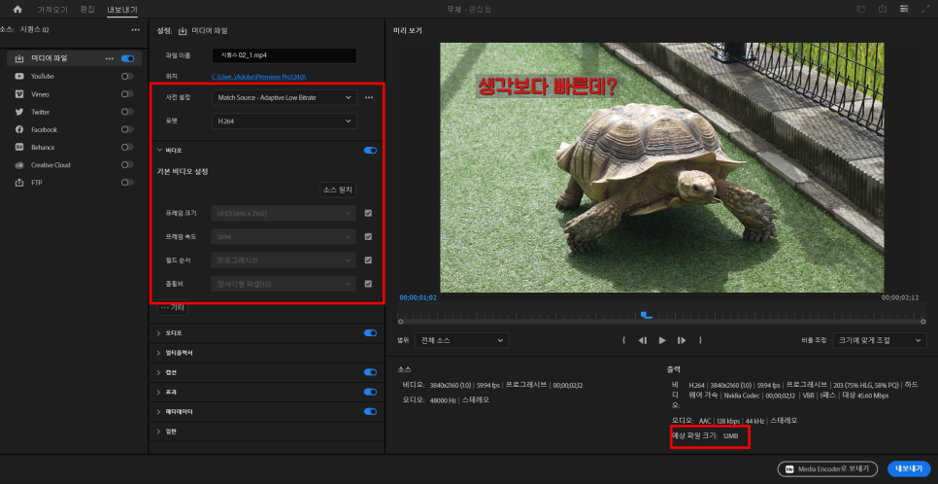Set the out point with the right brace icon
This screenshot has height=484, width=938.
(700, 340)
